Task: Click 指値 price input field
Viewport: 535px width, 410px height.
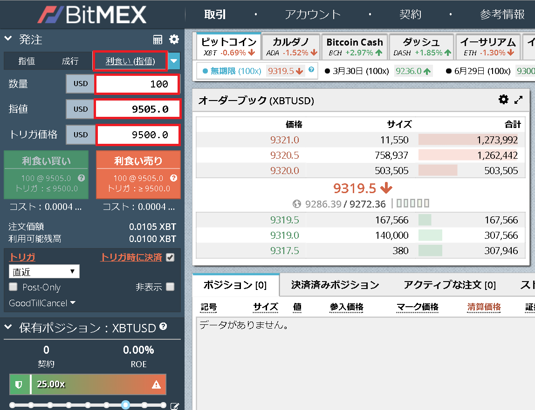Action: (x=137, y=109)
